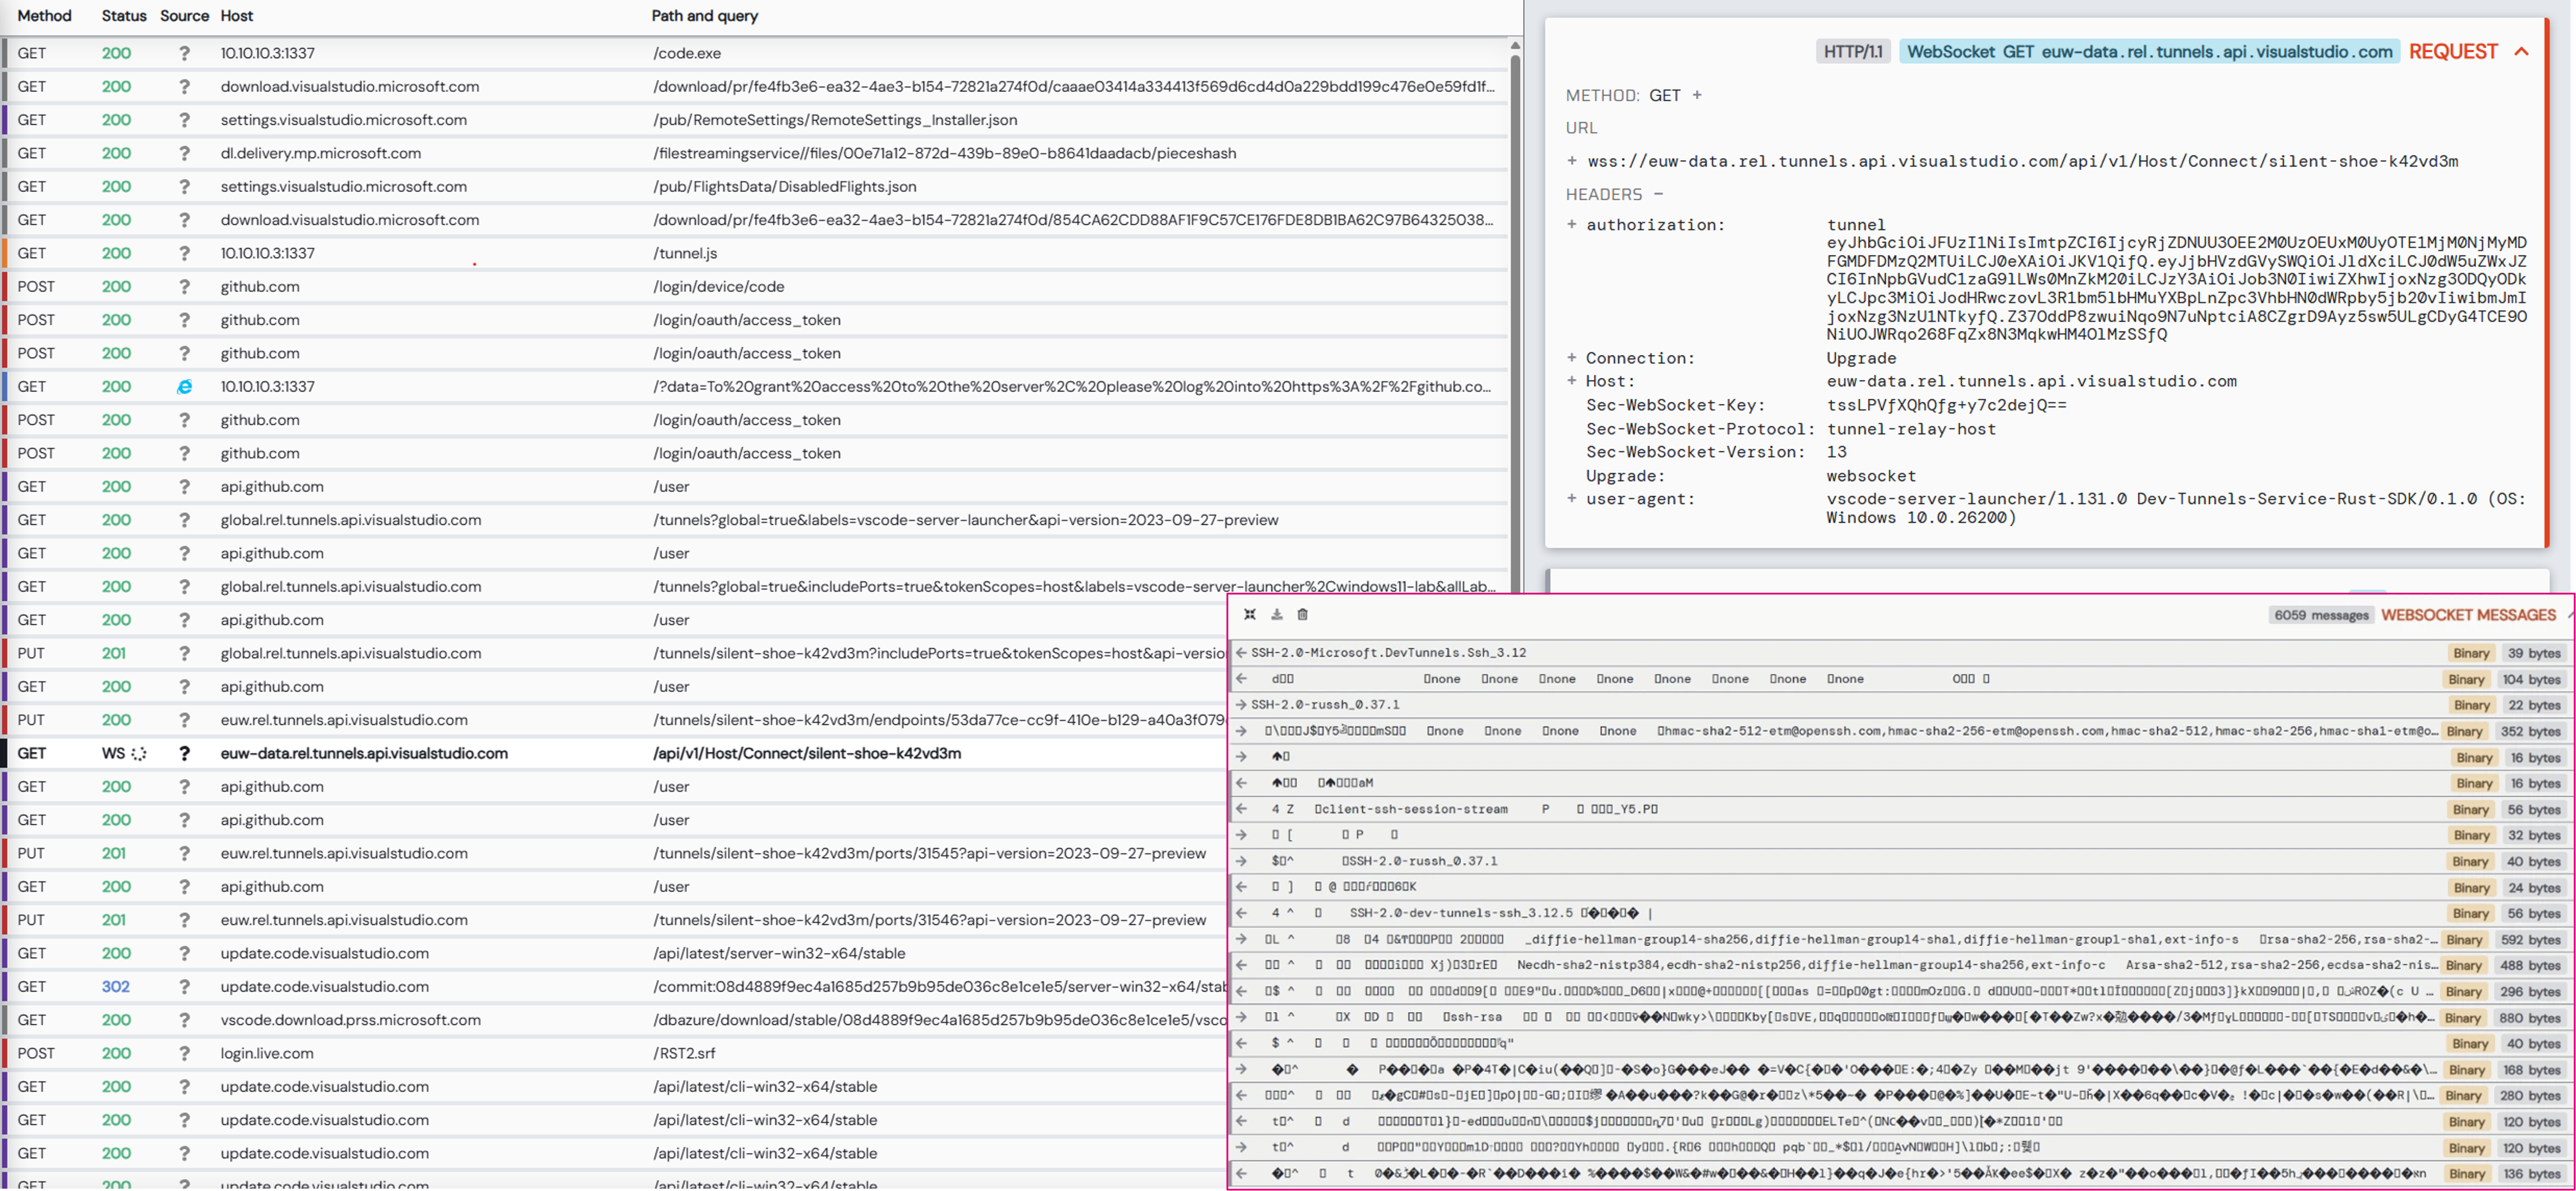Select the 302 update.code.visualstudio.com request

tap(614, 987)
